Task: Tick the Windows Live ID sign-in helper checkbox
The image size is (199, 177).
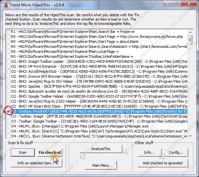Action: [8, 91]
